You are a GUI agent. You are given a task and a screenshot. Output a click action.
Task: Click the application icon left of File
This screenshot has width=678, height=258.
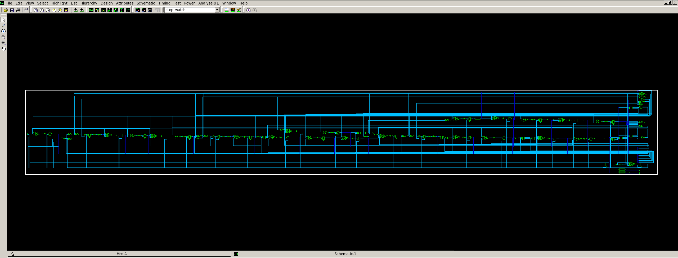tap(2, 3)
